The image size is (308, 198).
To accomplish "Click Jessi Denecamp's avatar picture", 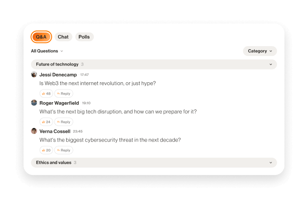I will coord(34,75).
